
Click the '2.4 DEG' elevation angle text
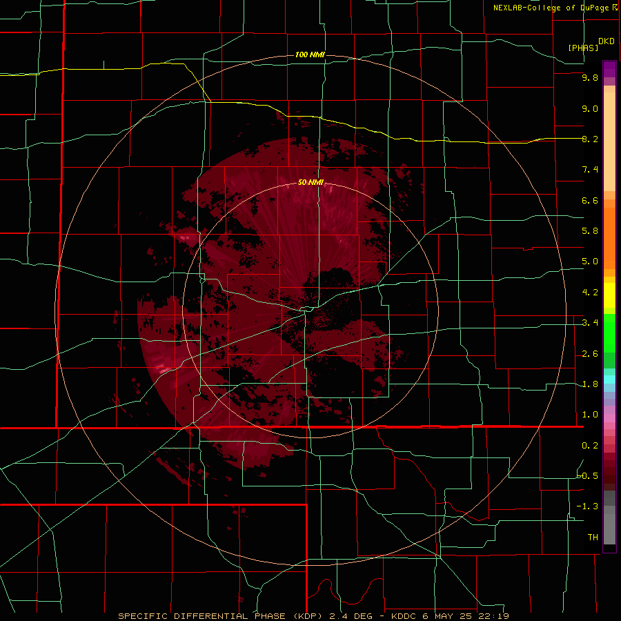coord(351,616)
